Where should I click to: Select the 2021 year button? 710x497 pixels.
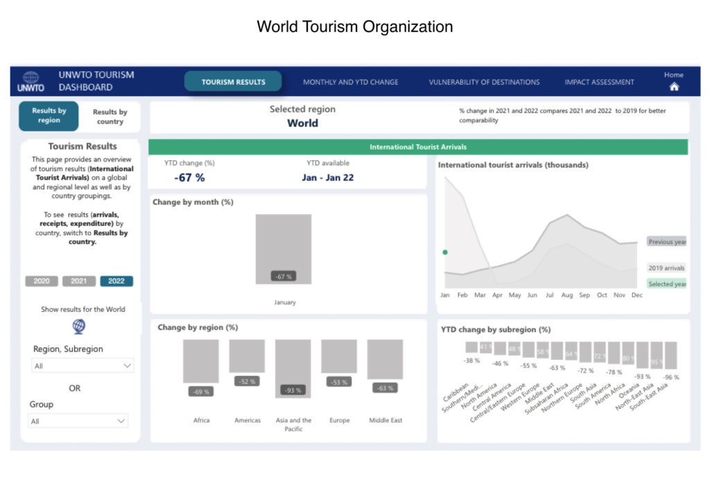tap(79, 281)
